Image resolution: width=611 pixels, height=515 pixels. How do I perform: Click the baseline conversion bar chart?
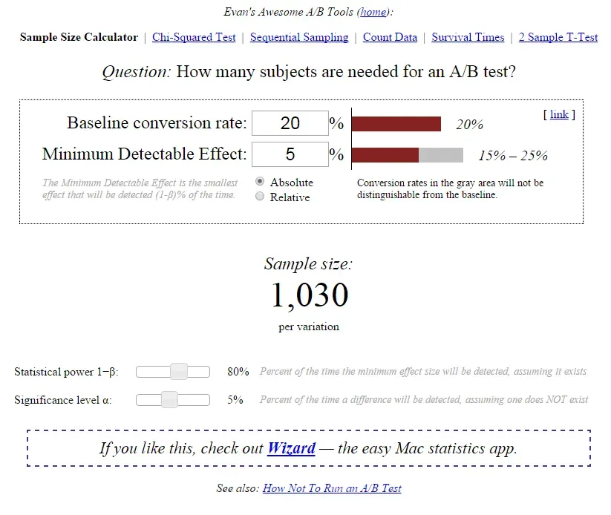[398, 122]
